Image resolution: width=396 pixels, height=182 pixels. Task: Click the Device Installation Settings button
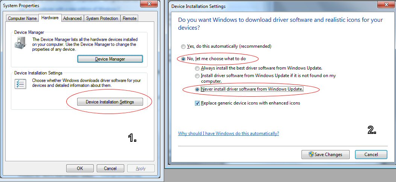pos(110,102)
